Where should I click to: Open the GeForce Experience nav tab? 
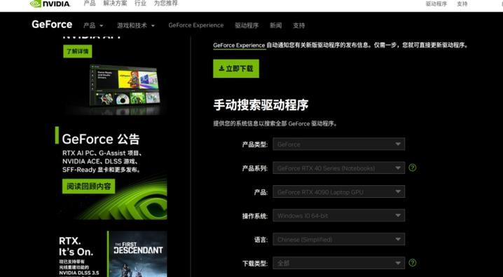click(196, 25)
